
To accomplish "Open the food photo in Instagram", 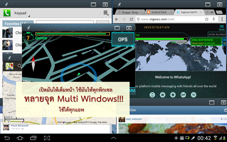I will point(173,128).
